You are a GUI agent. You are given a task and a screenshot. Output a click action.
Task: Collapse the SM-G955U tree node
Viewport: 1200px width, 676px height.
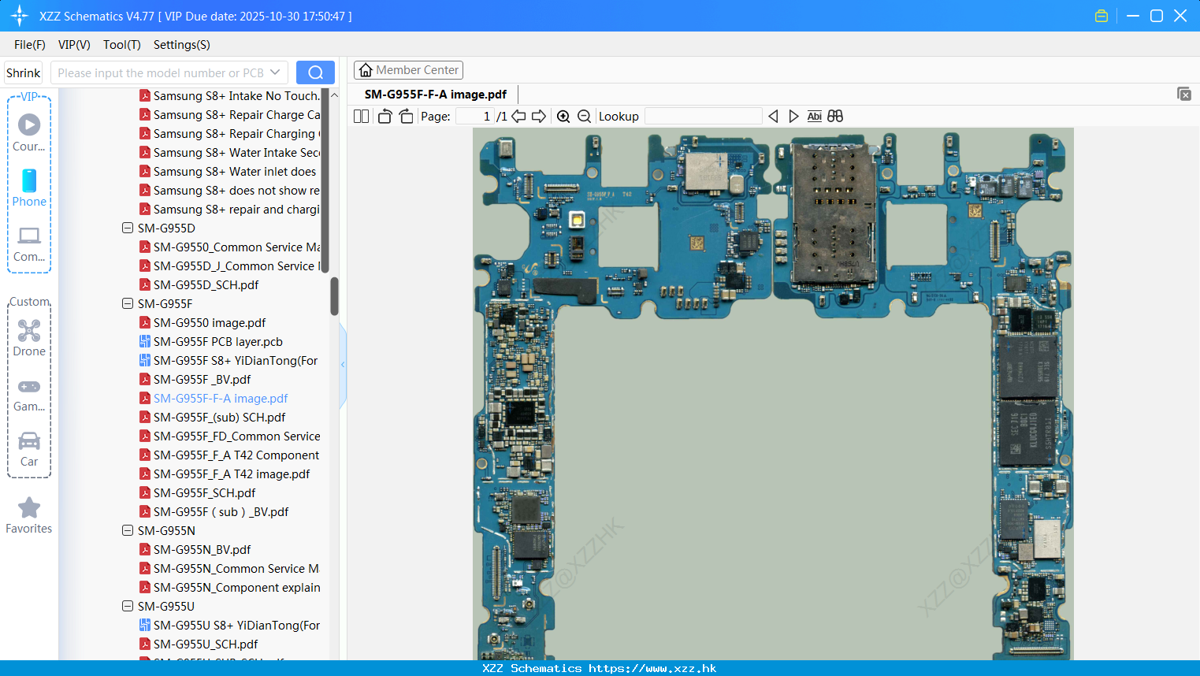(x=128, y=606)
